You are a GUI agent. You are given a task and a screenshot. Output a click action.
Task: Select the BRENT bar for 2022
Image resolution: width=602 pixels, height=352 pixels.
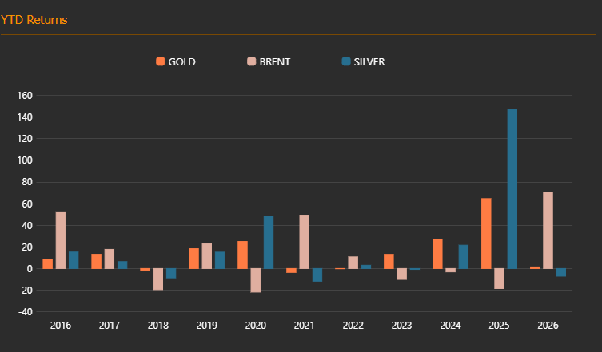pyautogui.click(x=353, y=263)
